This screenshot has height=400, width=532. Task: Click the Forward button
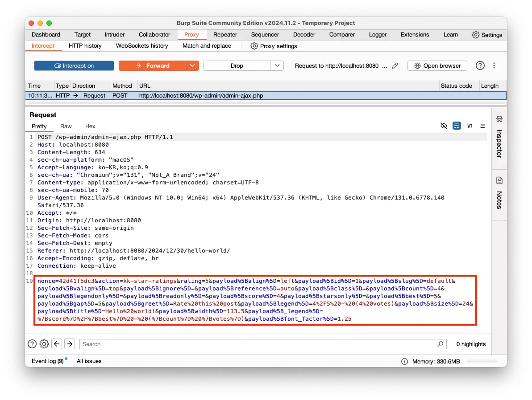tap(152, 66)
